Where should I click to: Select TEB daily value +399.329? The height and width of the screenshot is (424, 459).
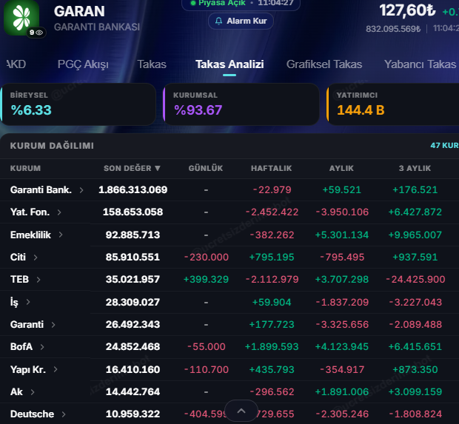point(206,280)
